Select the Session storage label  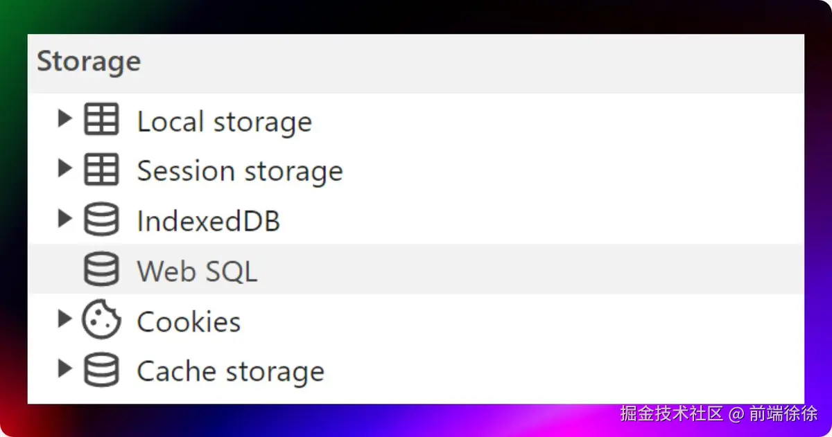click(x=240, y=171)
